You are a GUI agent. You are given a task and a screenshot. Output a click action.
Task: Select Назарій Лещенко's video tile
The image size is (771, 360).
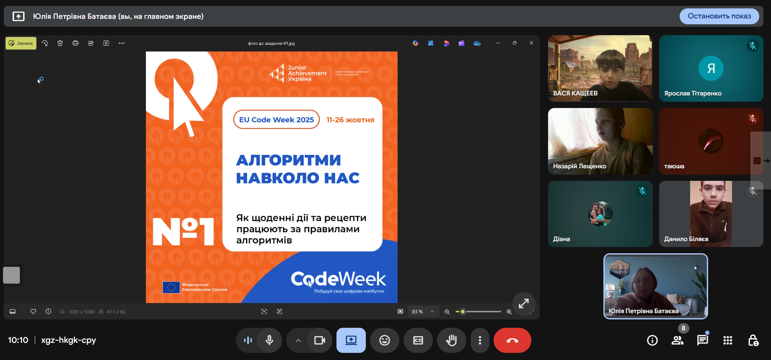(x=600, y=141)
